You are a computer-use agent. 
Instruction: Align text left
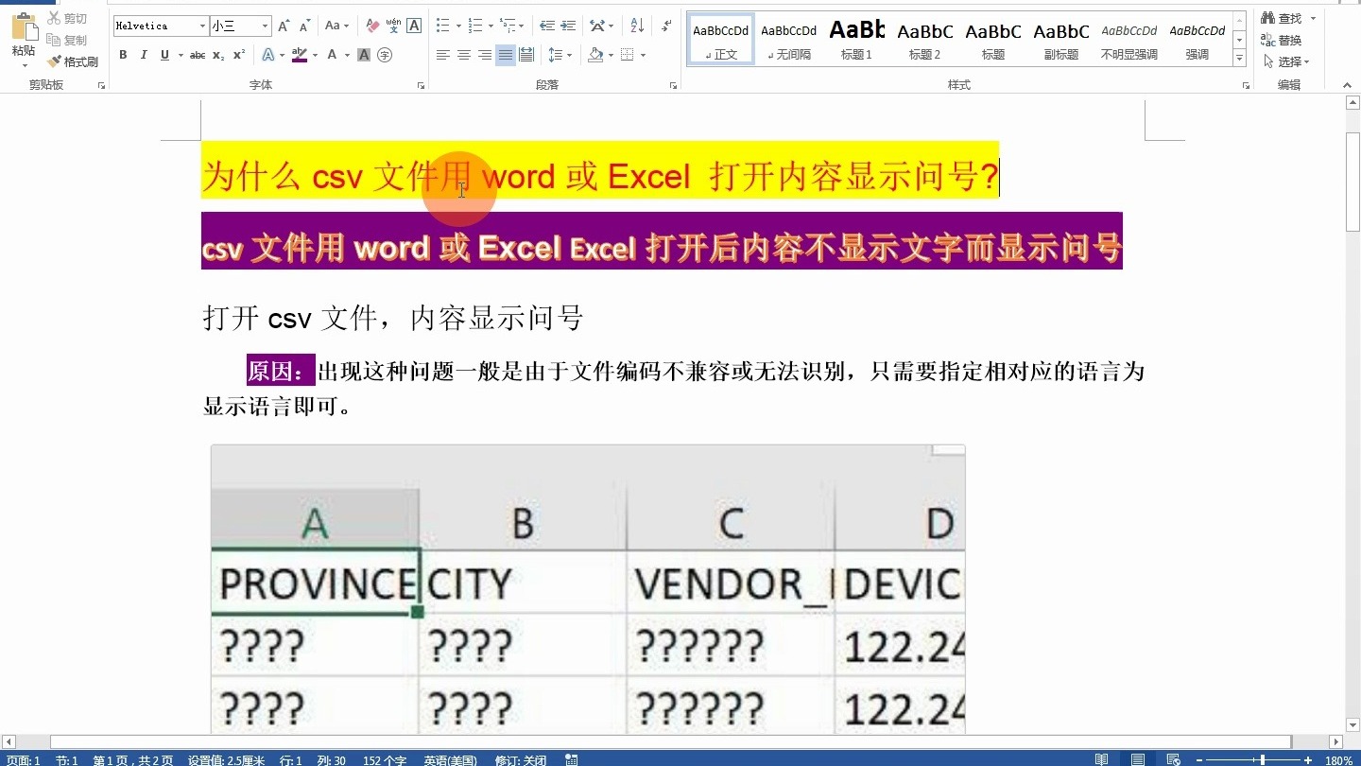pos(442,55)
